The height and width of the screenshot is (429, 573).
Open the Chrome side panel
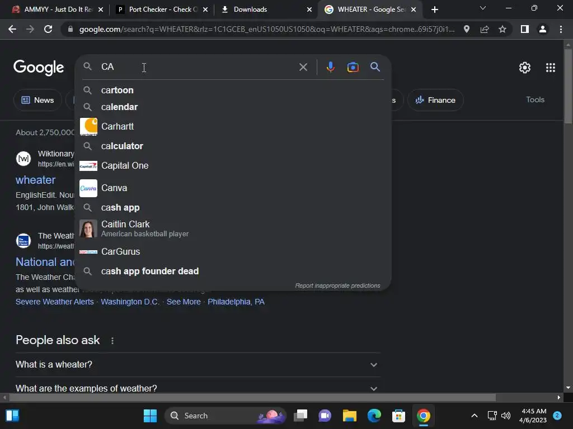coord(524,29)
